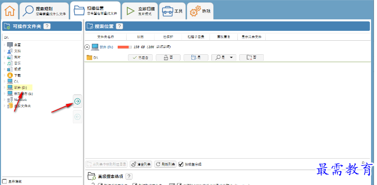Expand the 音乐 tree node
Viewport: 377px width, 185px height.
[x=4, y=63]
